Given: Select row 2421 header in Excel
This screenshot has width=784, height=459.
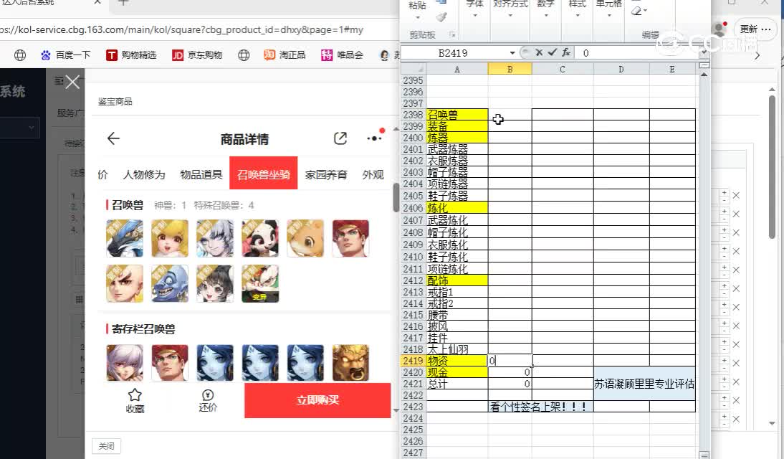Looking at the screenshot, I should tap(413, 384).
